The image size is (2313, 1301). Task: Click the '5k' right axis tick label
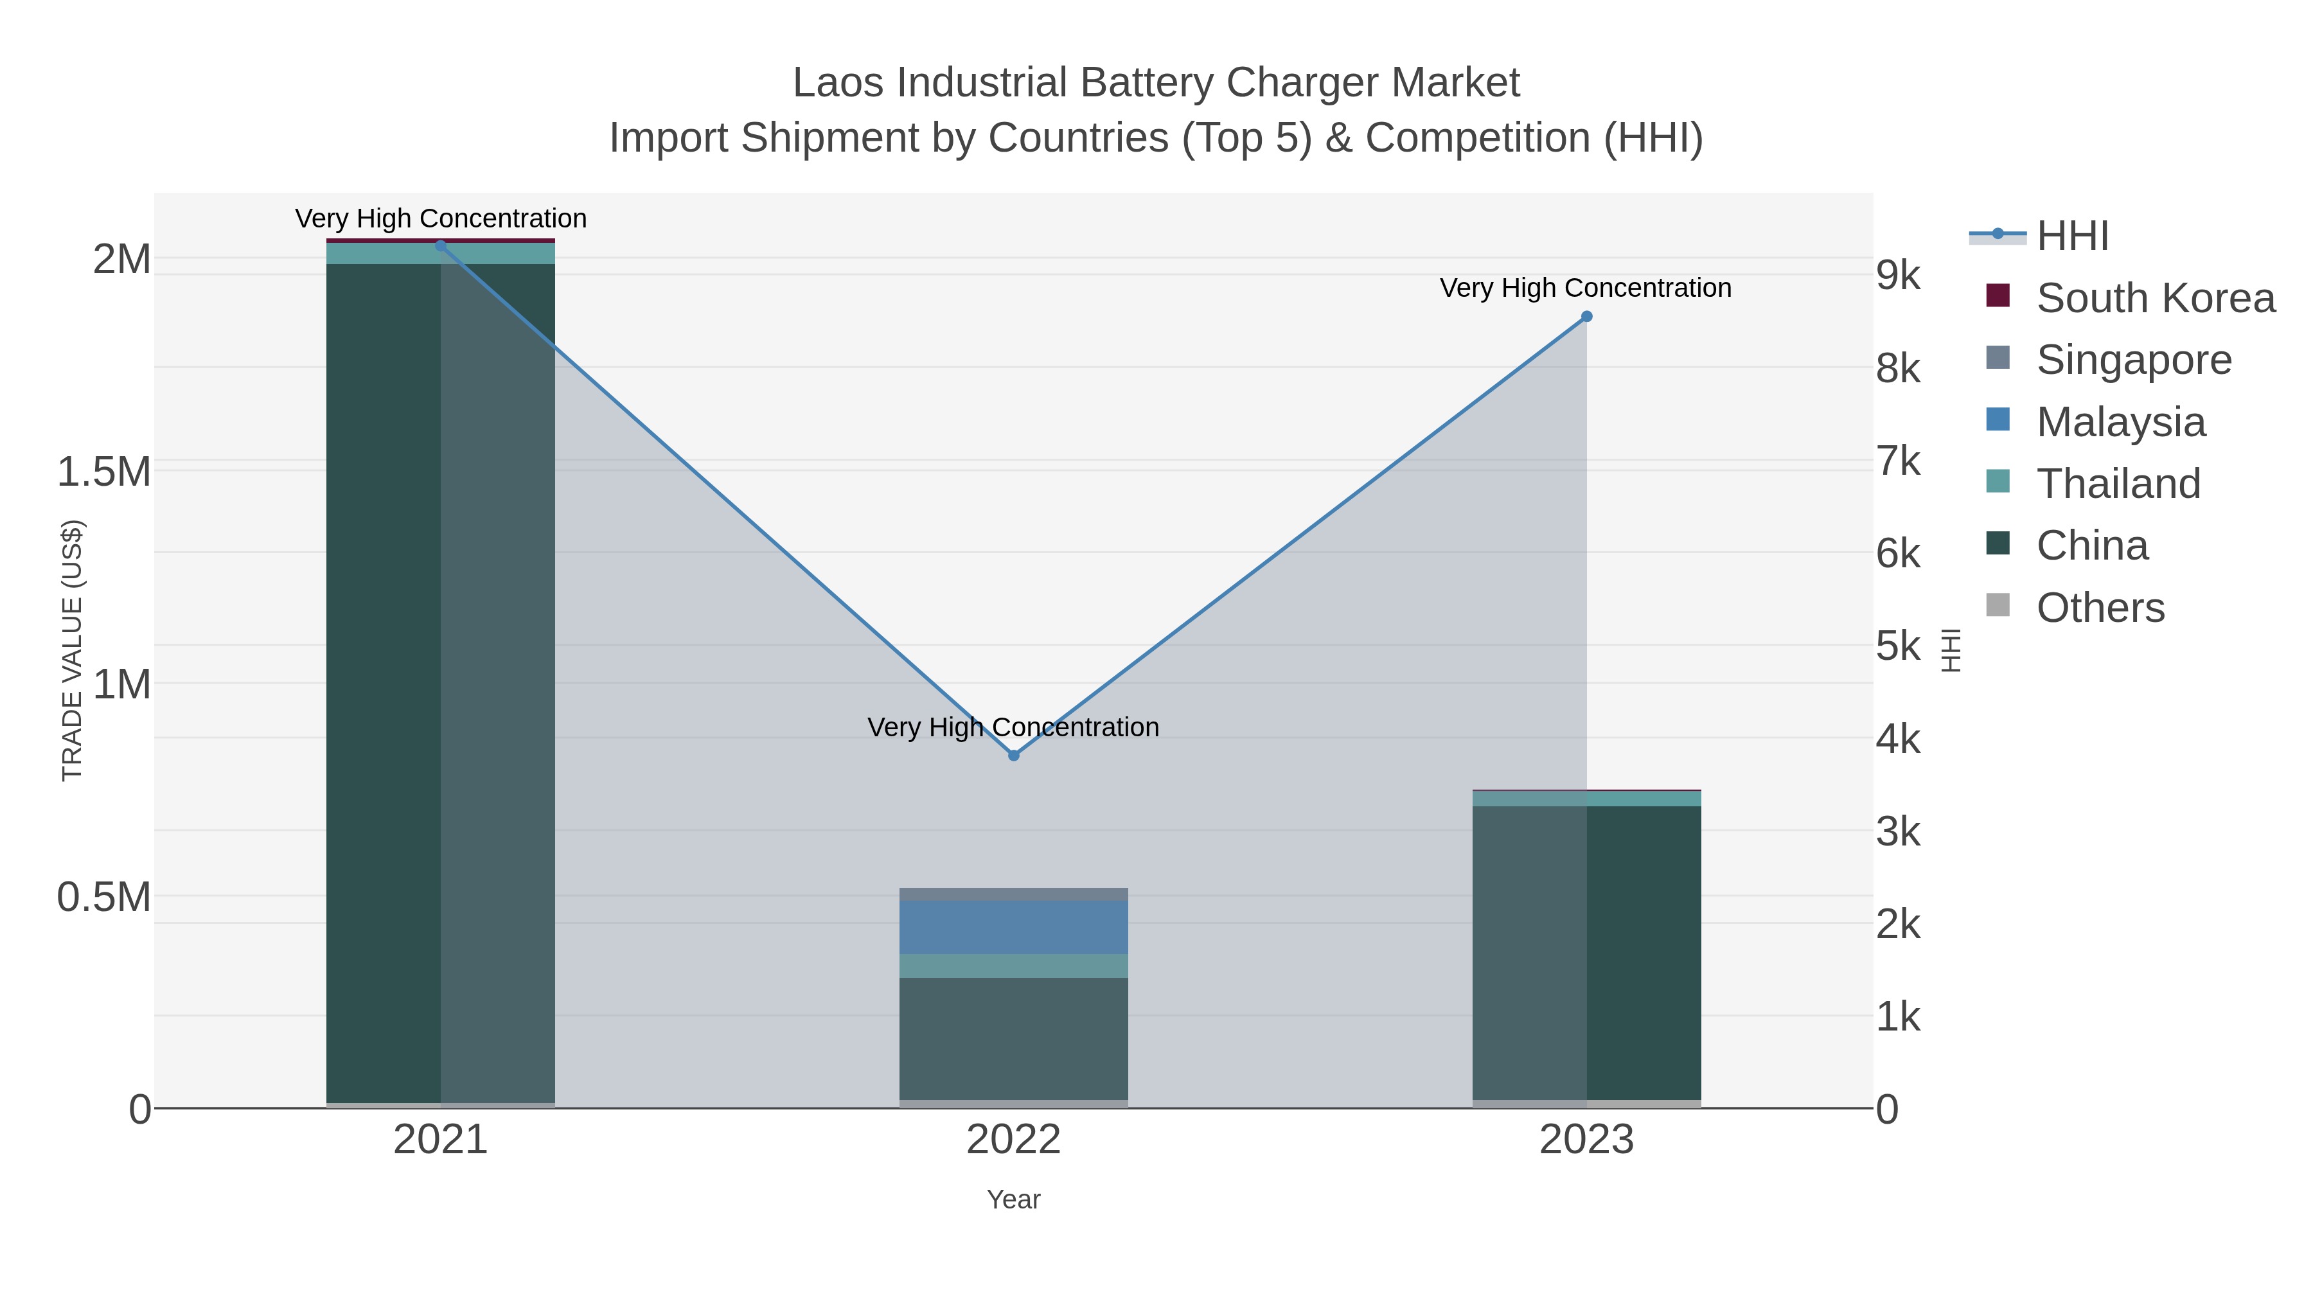point(1898,646)
